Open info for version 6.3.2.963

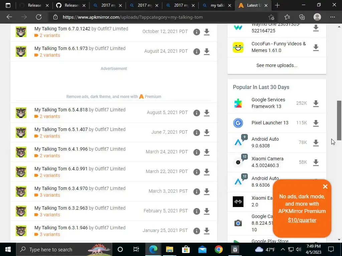pos(196,211)
